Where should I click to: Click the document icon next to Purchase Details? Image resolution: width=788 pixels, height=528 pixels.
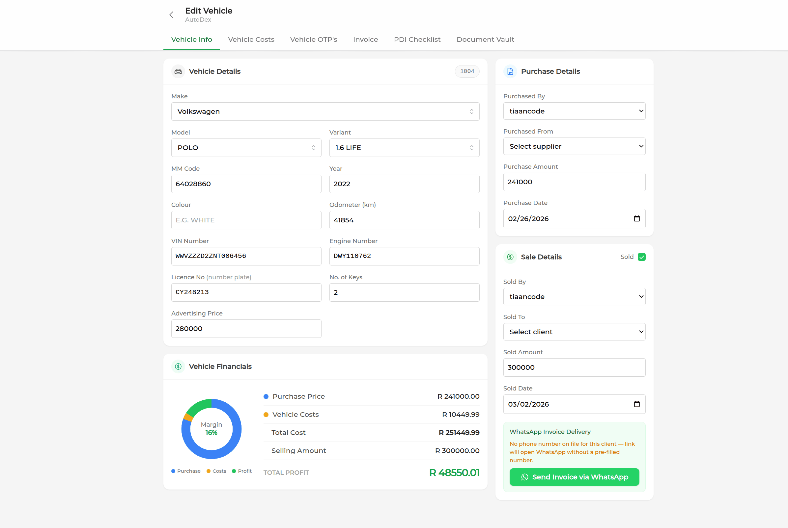tap(510, 71)
